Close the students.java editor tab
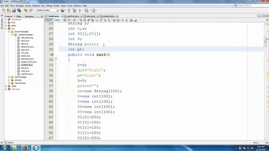The image size is (269, 151). pos(117,16)
